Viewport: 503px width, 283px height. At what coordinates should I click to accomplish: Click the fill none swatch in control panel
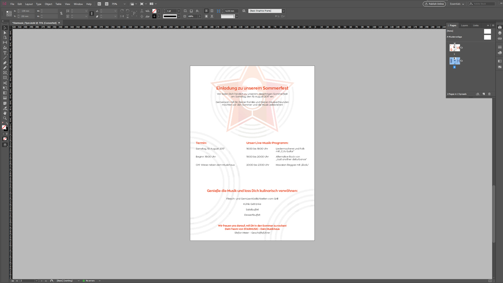coord(154,11)
